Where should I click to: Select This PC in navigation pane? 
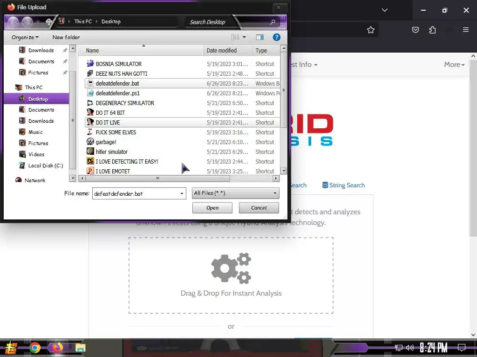pyautogui.click(x=34, y=87)
